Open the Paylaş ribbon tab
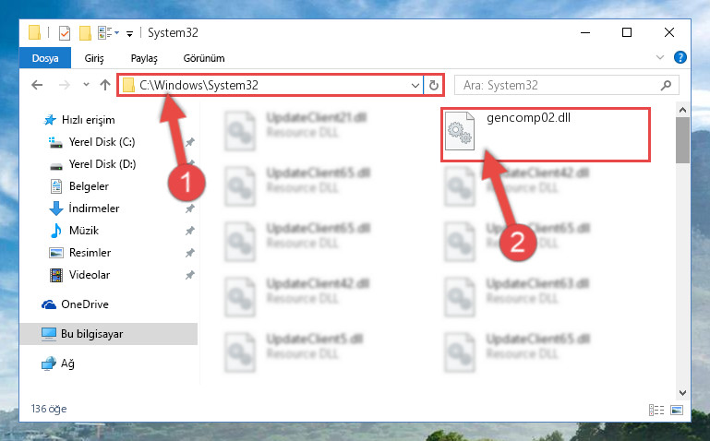Image resolution: width=710 pixels, height=441 pixels. point(144,58)
